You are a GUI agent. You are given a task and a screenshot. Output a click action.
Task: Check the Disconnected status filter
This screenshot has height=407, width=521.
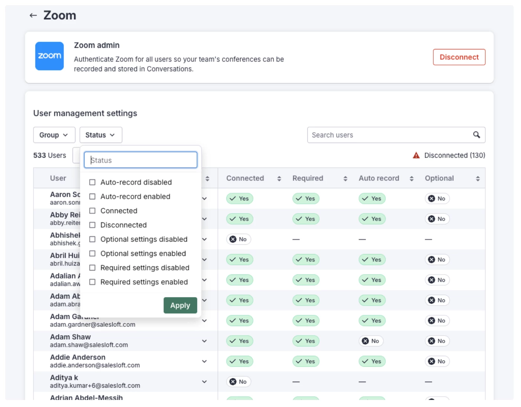(x=93, y=225)
